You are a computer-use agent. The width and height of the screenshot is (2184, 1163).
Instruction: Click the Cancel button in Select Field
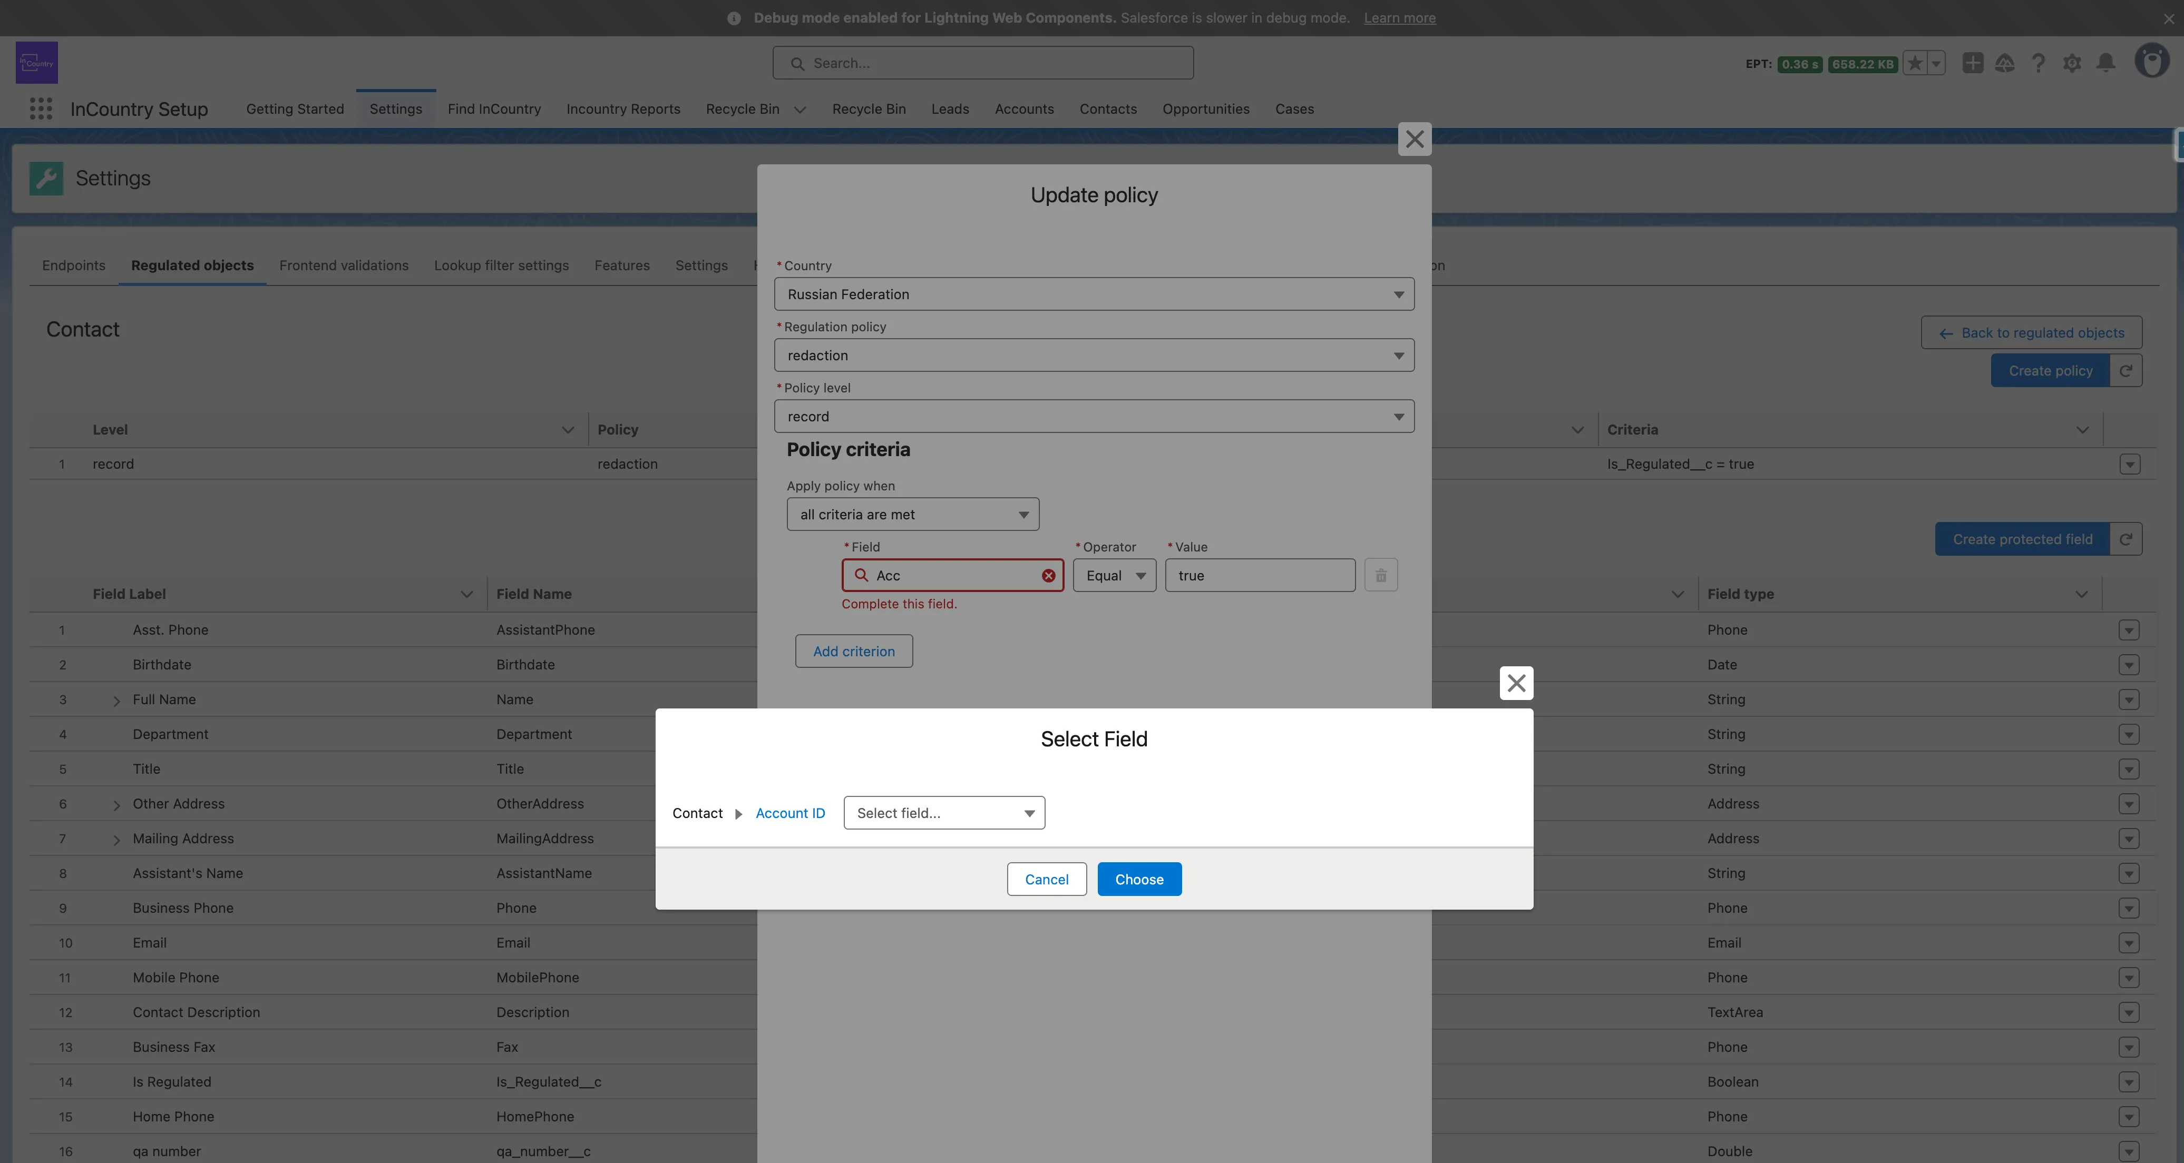point(1046,879)
